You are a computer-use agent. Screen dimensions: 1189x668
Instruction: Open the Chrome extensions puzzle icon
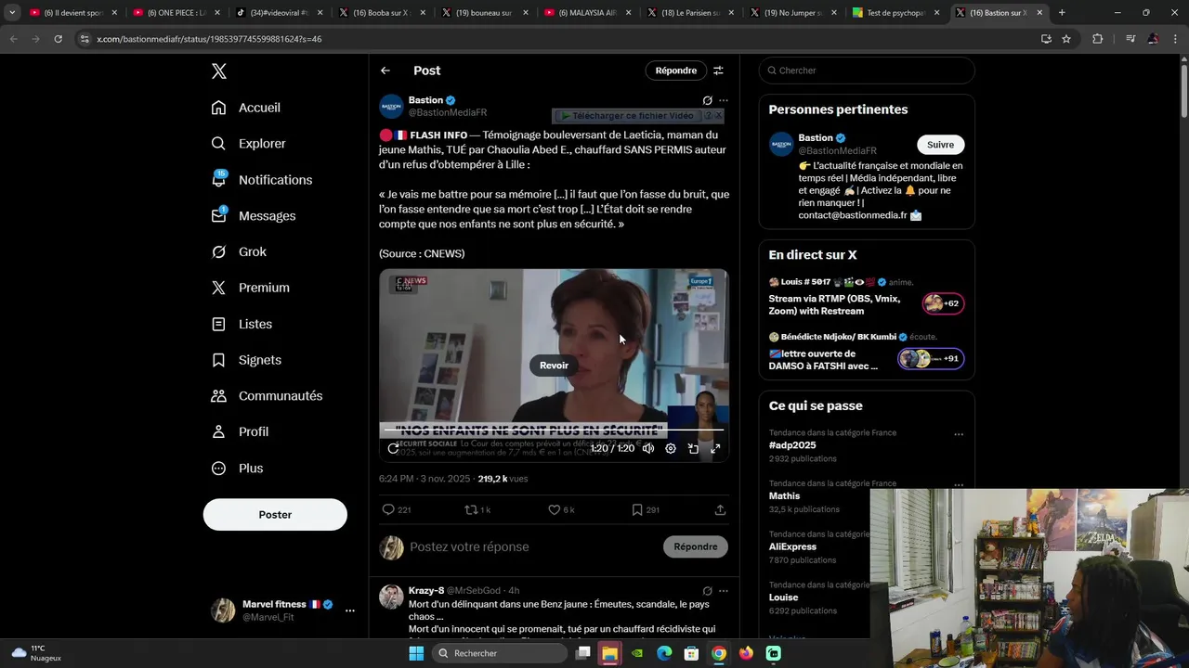[1098, 39]
